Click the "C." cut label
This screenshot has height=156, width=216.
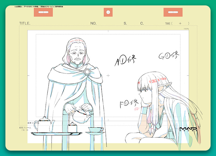click(x=142, y=23)
